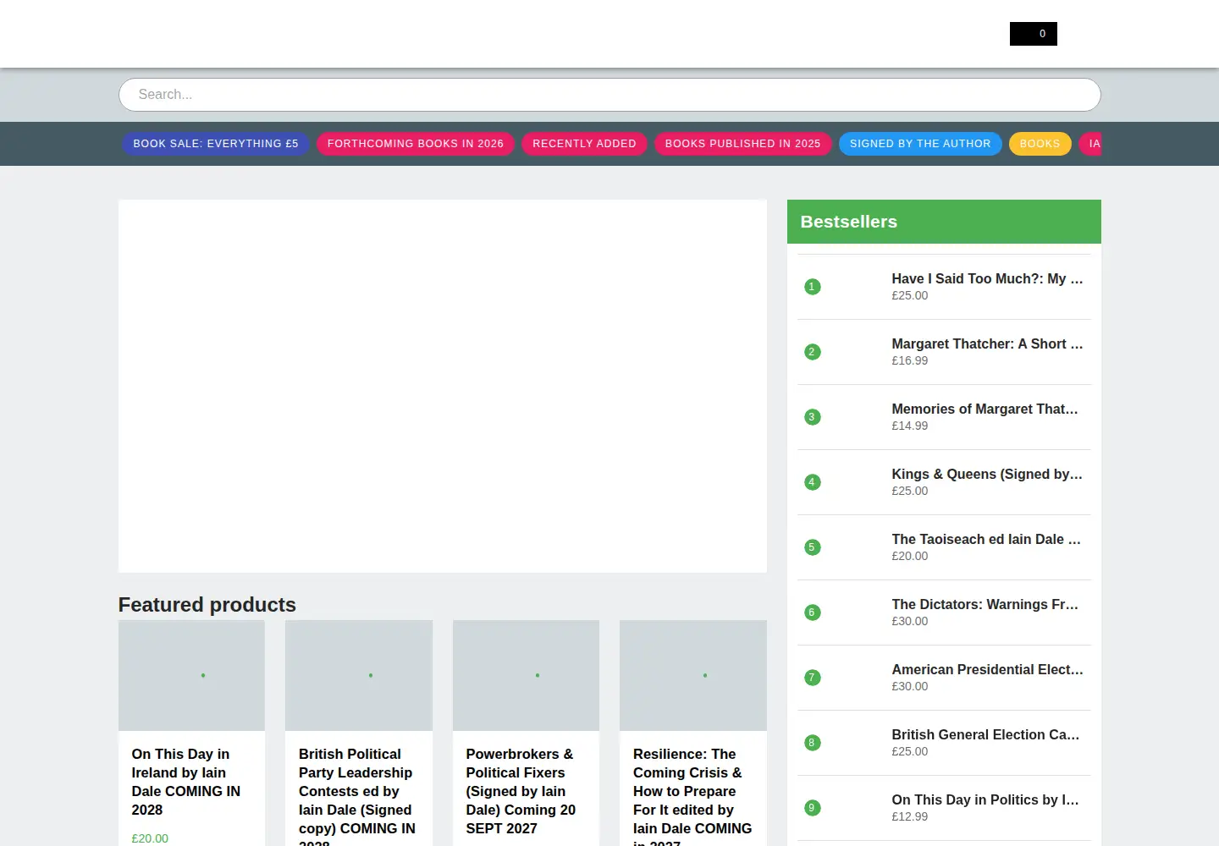
Task: View 'Memories of Margaret That…' bestseller
Action: tap(985, 409)
